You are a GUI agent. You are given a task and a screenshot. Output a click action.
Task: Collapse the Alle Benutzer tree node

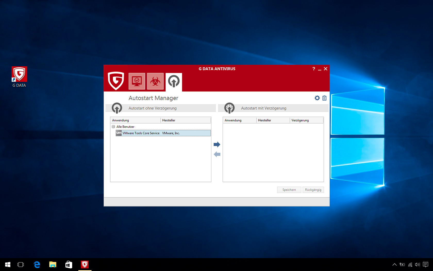pos(113,127)
